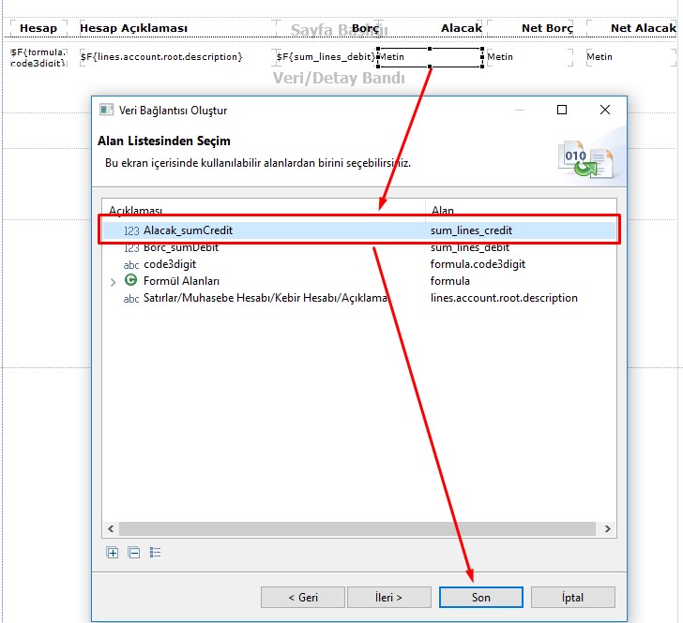Click the 123 numeric icon of Borc_sumDebit
Screen dimensions: 683x623
(131, 247)
